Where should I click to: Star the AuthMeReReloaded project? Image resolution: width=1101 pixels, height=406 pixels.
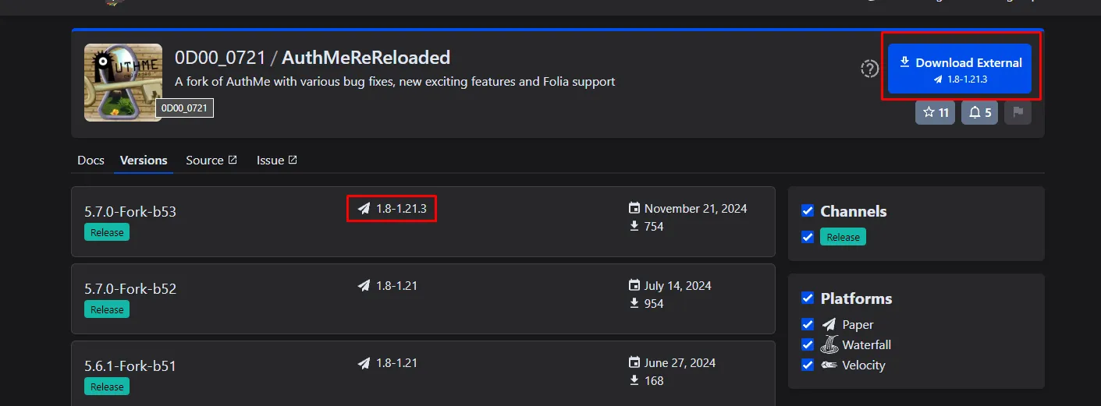(x=935, y=112)
